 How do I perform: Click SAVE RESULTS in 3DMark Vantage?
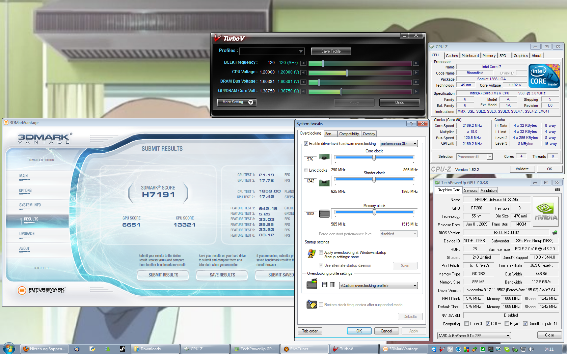222,275
